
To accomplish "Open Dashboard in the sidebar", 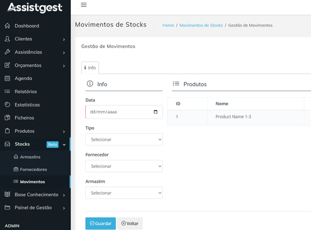I will [x=26, y=26].
